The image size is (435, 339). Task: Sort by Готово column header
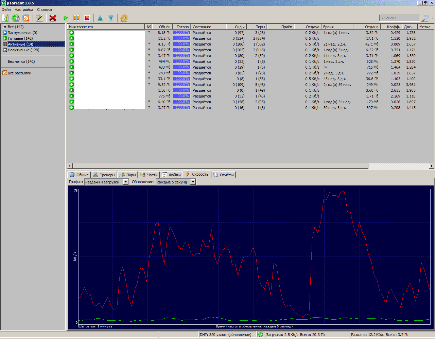(182, 27)
